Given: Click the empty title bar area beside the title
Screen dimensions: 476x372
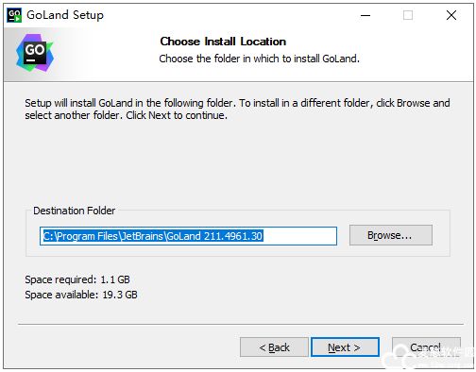Looking at the screenshot, I should [229, 15].
